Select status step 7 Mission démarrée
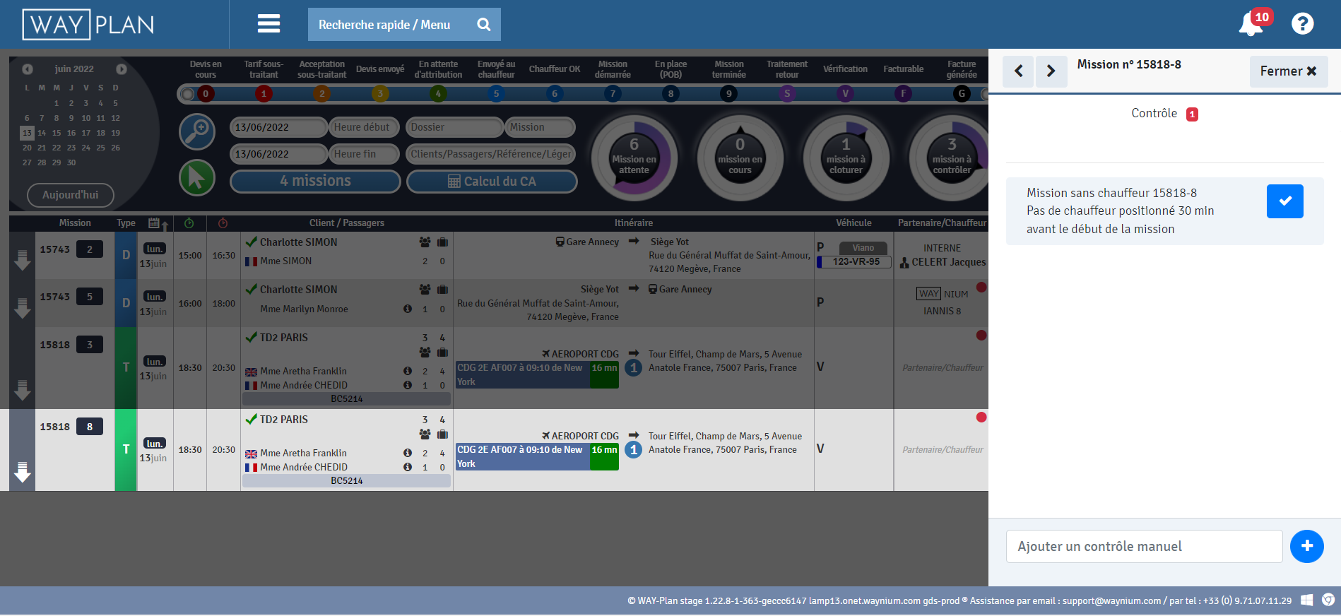Image resolution: width=1341 pixels, height=616 pixels. pos(613,93)
